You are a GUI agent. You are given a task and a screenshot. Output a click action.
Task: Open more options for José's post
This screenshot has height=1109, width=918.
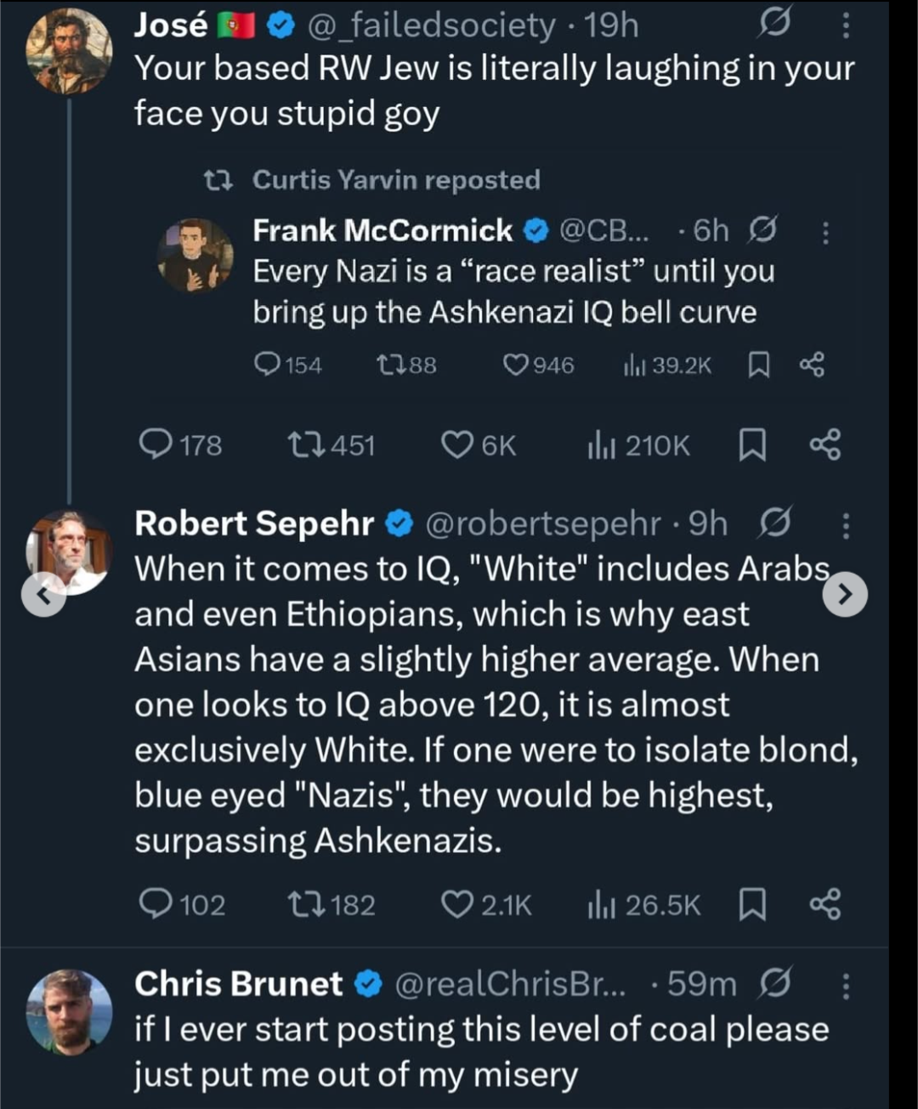point(845,26)
